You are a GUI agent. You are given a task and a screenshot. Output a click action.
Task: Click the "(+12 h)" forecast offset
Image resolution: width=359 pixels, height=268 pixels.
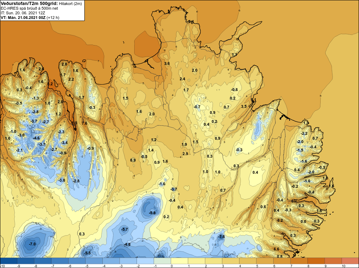[x=53, y=18]
